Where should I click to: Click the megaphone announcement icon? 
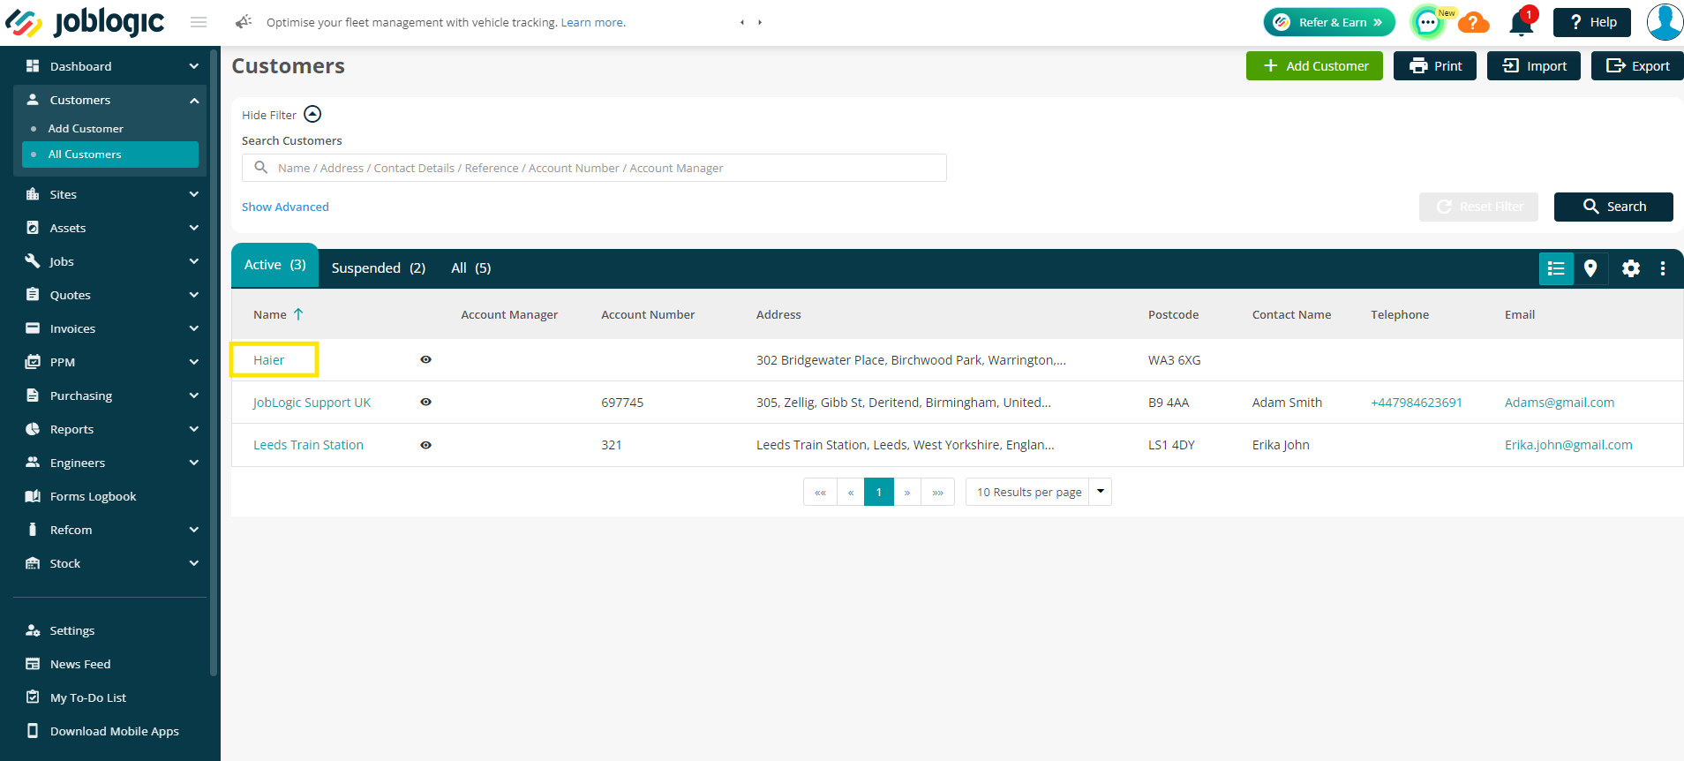click(244, 22)
